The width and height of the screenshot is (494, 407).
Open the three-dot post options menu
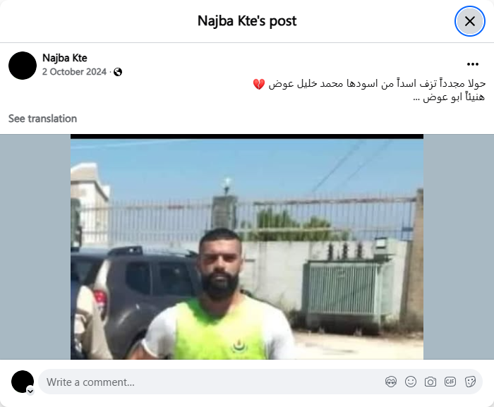coord(473,64)
